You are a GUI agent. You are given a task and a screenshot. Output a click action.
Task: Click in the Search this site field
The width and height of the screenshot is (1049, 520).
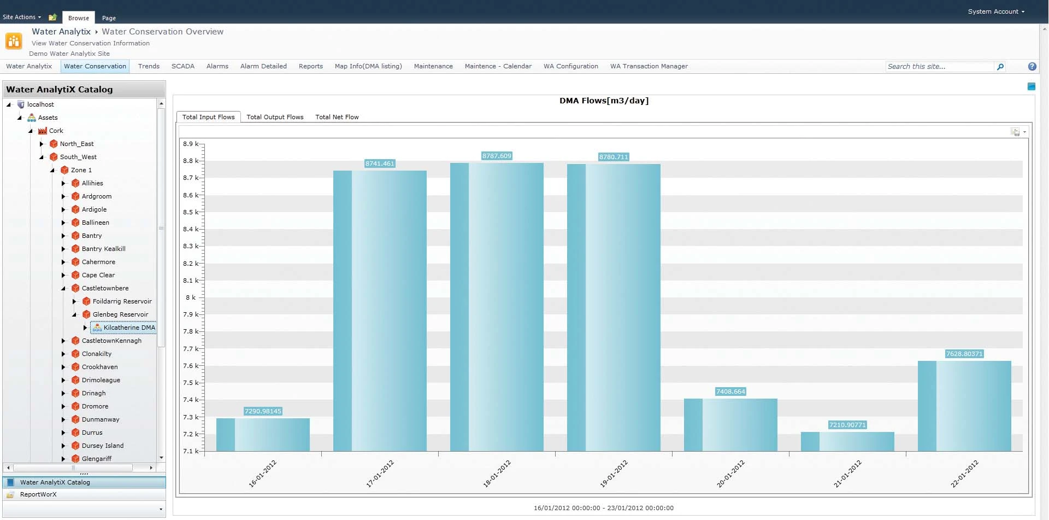point(939,67)
